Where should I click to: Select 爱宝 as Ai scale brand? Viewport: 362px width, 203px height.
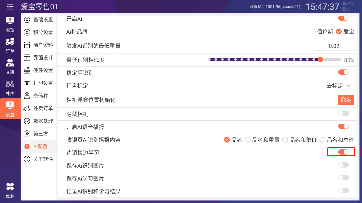(x=345, y=32)
